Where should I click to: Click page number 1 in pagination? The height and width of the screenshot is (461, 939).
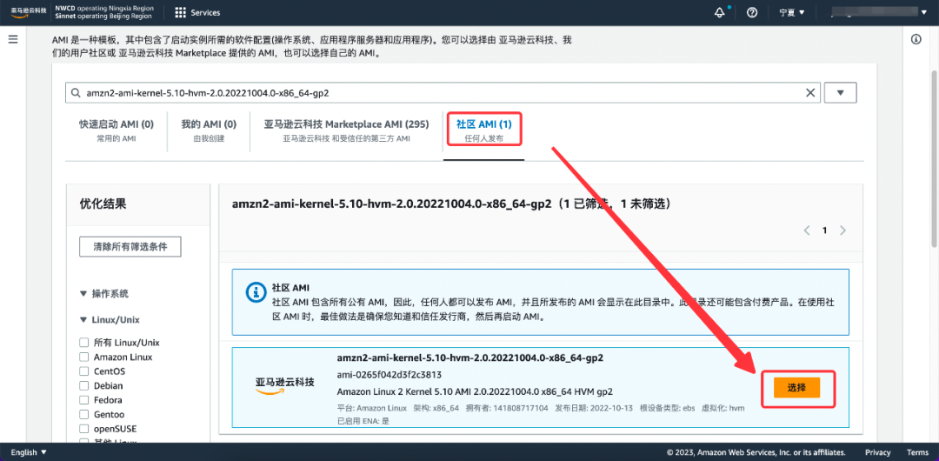point(824,230)
